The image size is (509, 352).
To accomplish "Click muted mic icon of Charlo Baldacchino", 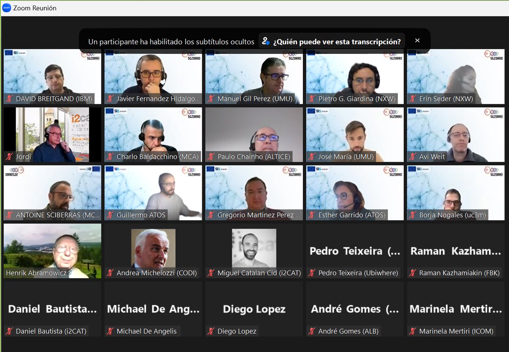I will (x=110, y=157).
